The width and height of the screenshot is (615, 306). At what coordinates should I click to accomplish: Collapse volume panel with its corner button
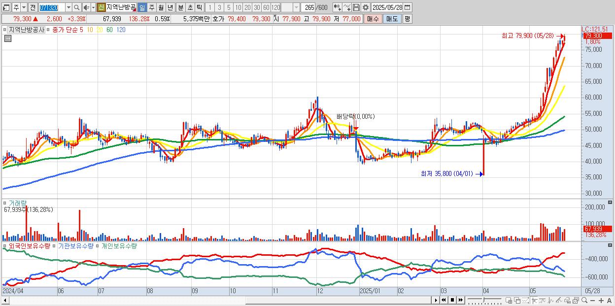click(611, 203)
